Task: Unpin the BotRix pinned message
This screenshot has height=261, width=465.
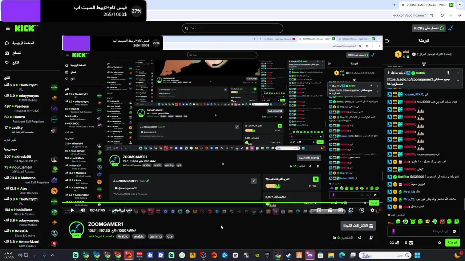Action: [448, 73]
